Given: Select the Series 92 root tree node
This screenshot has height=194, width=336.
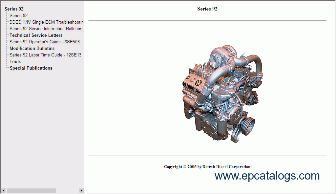Looking at the screenshot, I should tap(14, 9).
